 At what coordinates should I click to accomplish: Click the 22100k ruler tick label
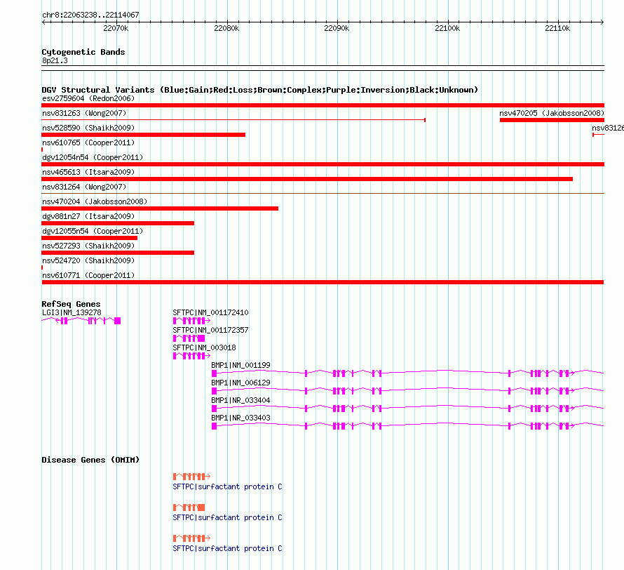(447, 28)
